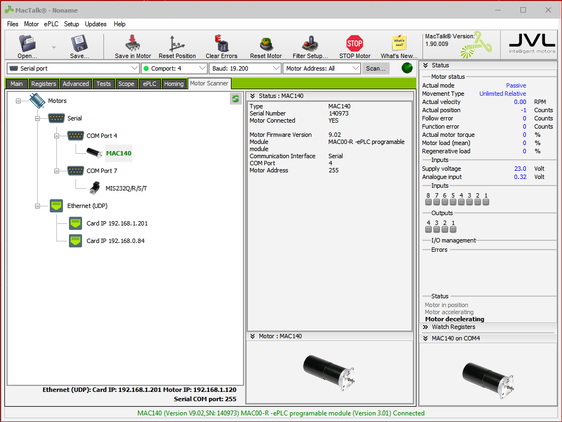Select the Motor Scanner tab

click(x=209, y=83)
